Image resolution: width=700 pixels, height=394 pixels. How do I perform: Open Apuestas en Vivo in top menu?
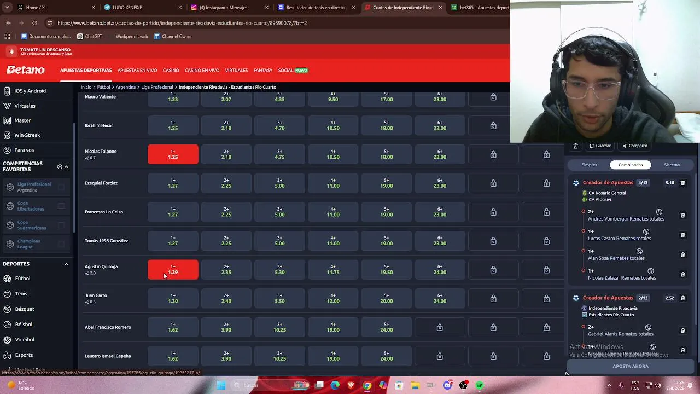(x=137, y=71)
